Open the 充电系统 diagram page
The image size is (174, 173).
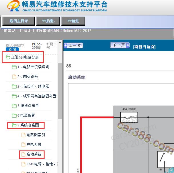[x=34, y=144]
